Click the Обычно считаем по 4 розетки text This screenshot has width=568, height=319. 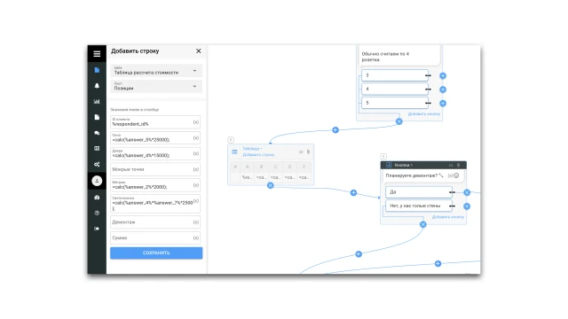pos(385,57)
